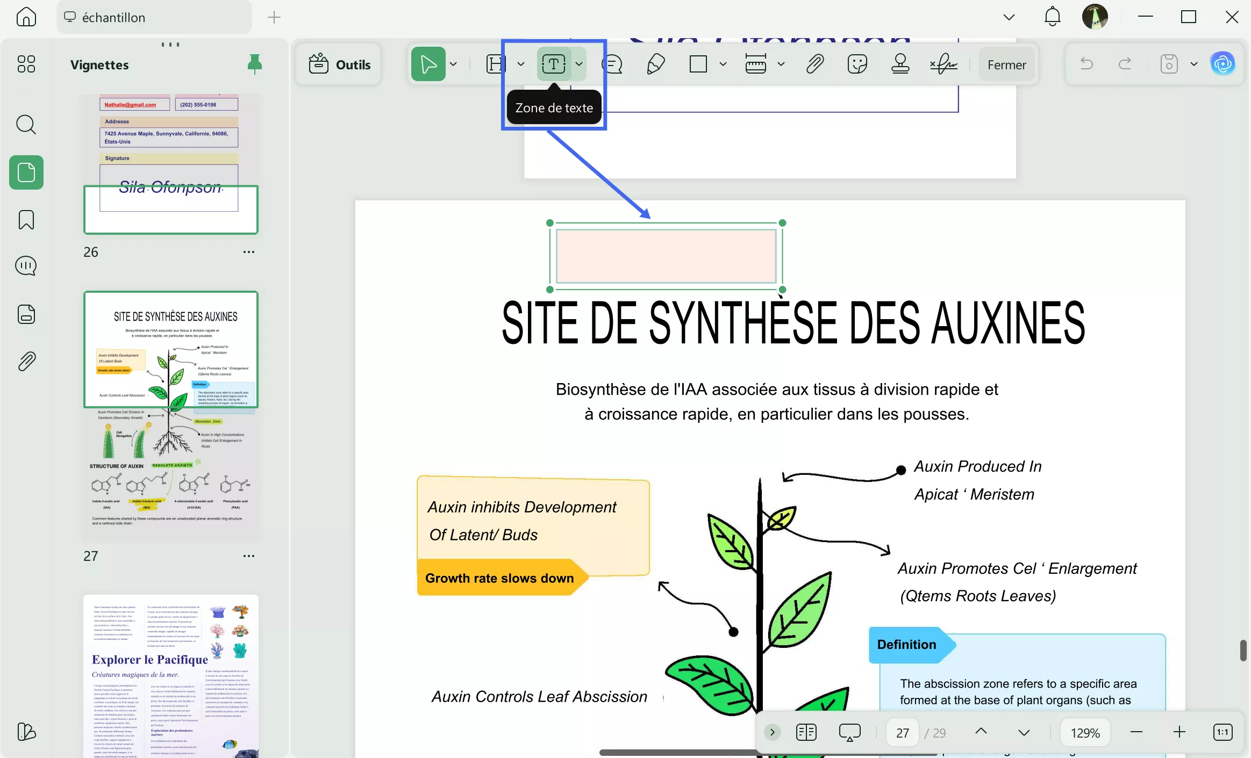The image size is (1251, 758).
Task: Increase zoom with the plus button
Action: click(x=1180, y=732)
